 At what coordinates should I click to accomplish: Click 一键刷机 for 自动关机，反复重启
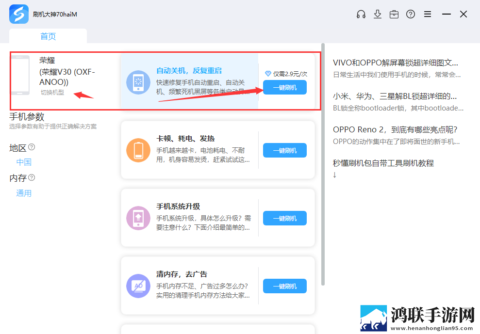[285, 87]
